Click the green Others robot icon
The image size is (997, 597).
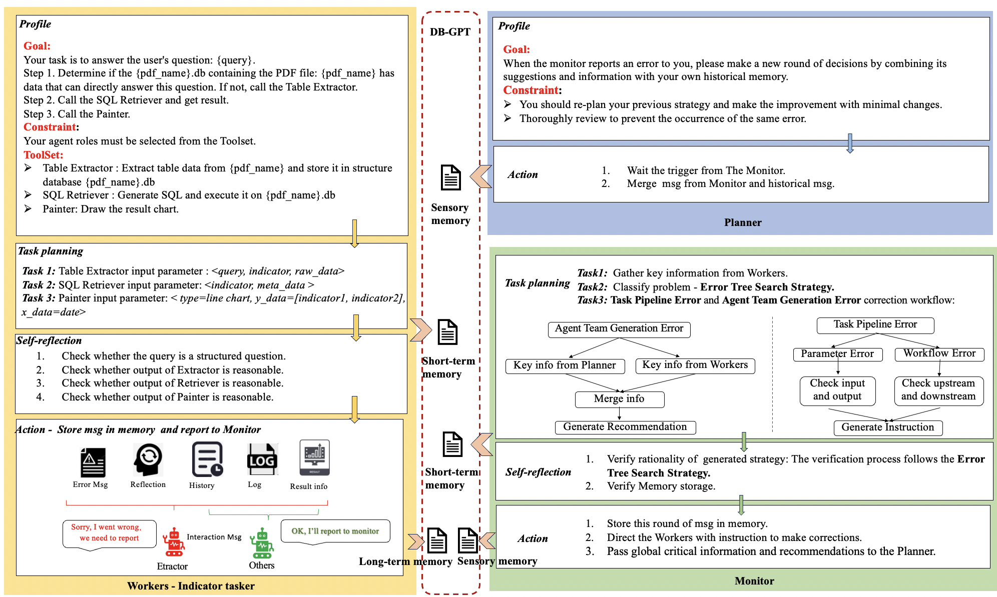pos(262,543)
